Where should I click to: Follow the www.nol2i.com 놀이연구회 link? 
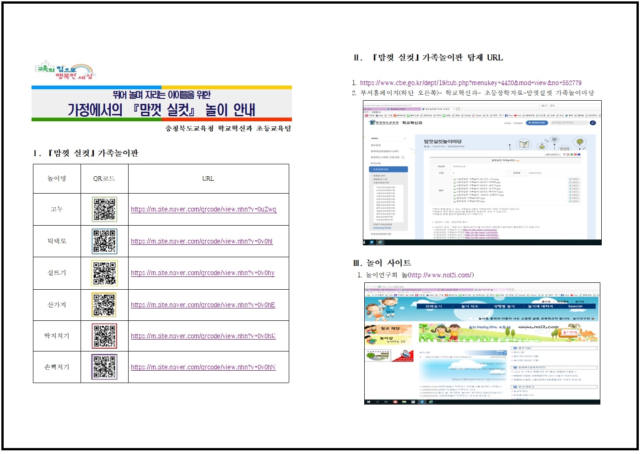coord(440,275)
